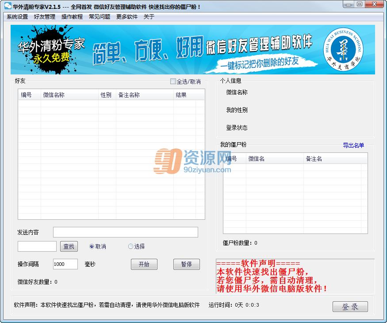Click the 结果 column header

(x=184, y=95)
